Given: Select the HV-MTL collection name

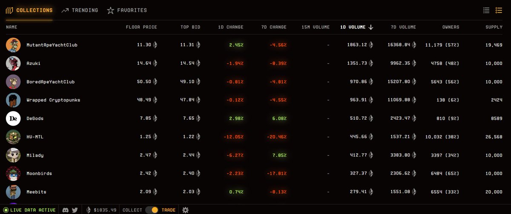Looking at the screenshot, I should click(35, 137).
